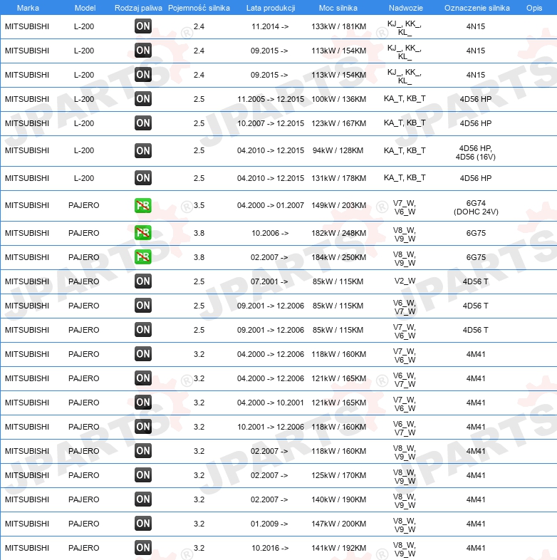The image size is (557, 560).
Task: Click the Lata produkcji column header
Action: click(x=271, y=8)
